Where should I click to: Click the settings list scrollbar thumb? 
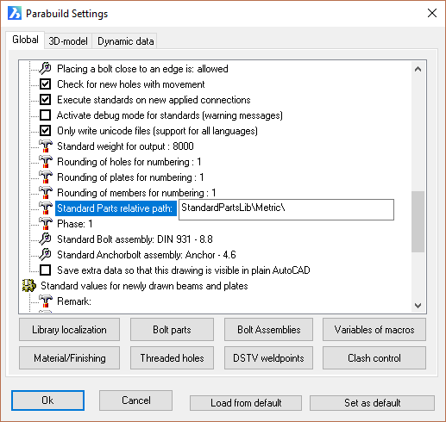418,221
